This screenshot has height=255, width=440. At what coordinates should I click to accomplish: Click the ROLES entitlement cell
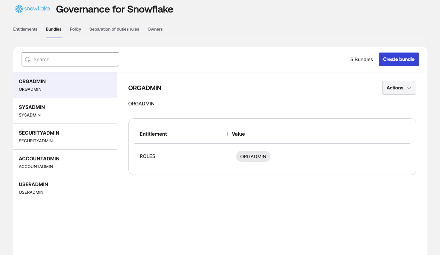click(x=148, y=156)
